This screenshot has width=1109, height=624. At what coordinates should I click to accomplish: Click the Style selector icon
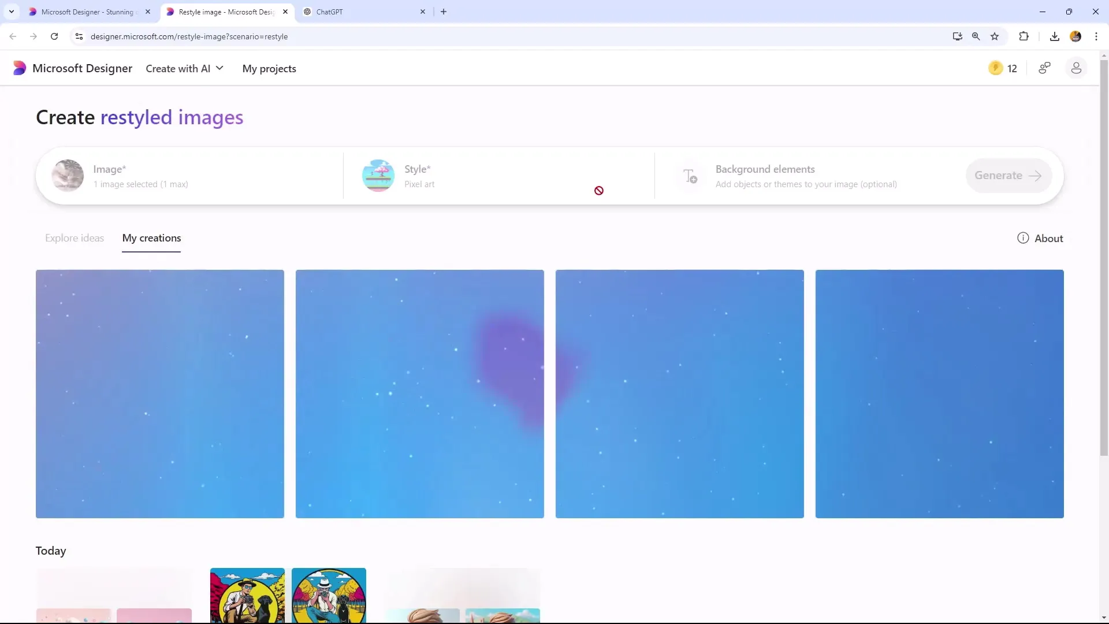coord(378,175)
